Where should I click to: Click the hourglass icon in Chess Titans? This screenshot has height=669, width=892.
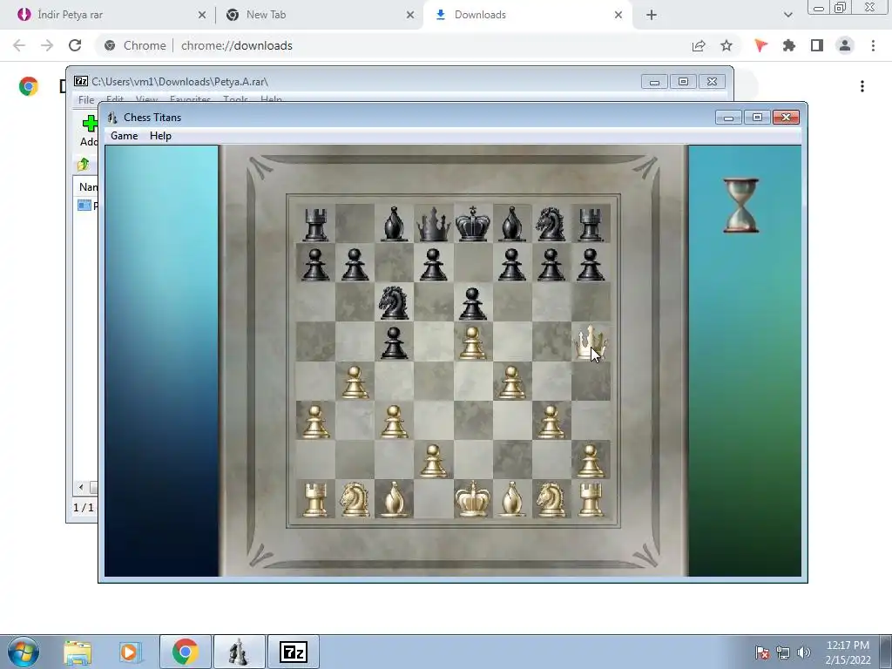(740, 206)
